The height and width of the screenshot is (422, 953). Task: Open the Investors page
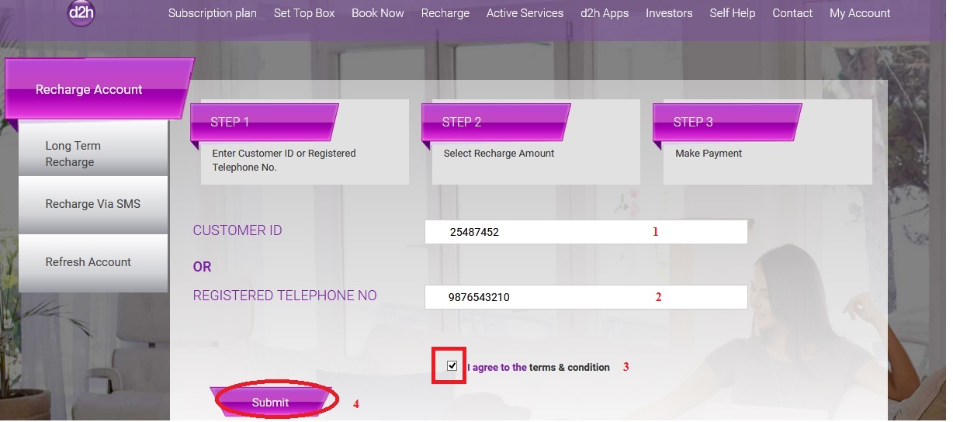coord(668,13)
